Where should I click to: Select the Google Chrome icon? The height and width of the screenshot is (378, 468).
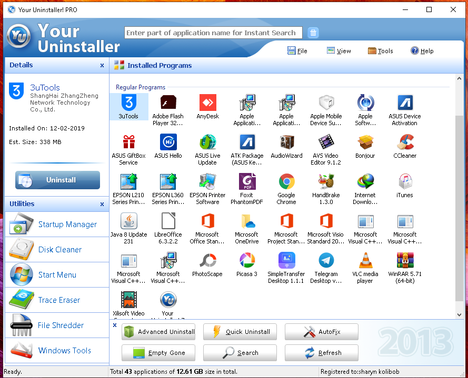pyautogui.click(x=286, y=181)
